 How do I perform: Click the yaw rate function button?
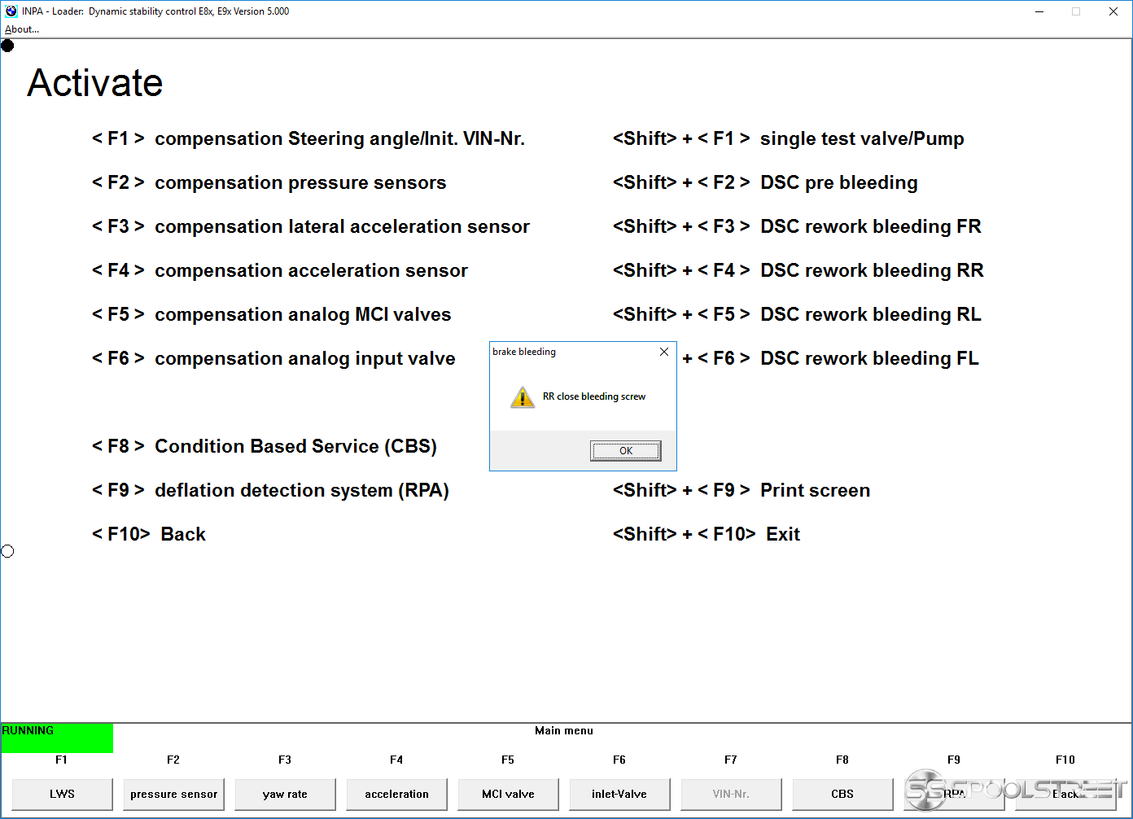(x=285, y=794)
